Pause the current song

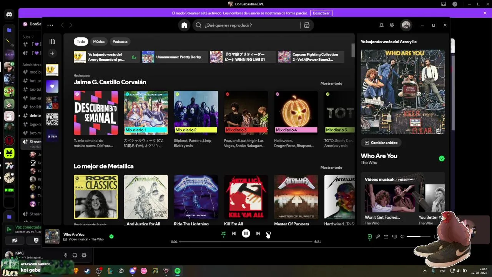246,234
